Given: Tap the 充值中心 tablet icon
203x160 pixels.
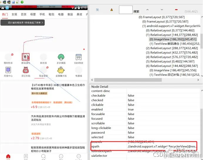Looking at the screenshot, I should (8, 70).
